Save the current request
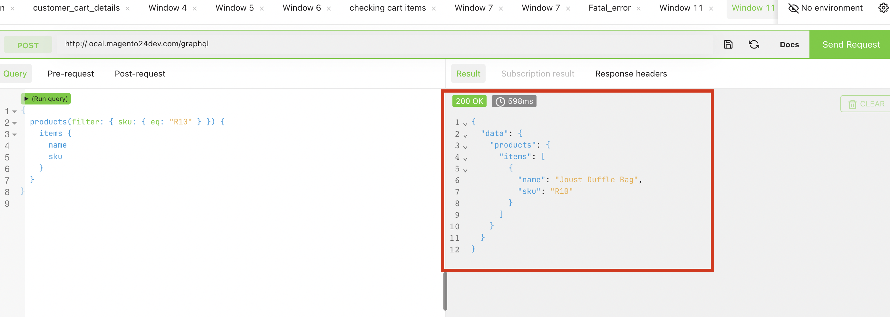Image resolution: width=890 pixels, height=317 pixels. tap(728, 44)
